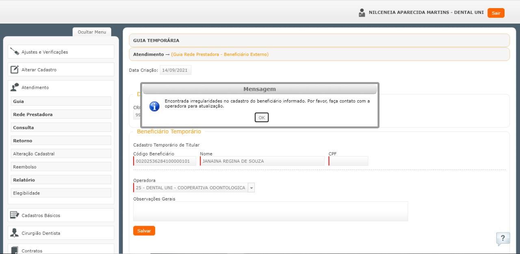This screenshot has width=520, height=254.
Task: Click the blue info icon in Mensagem dialog
Action: tap(154, 106)
